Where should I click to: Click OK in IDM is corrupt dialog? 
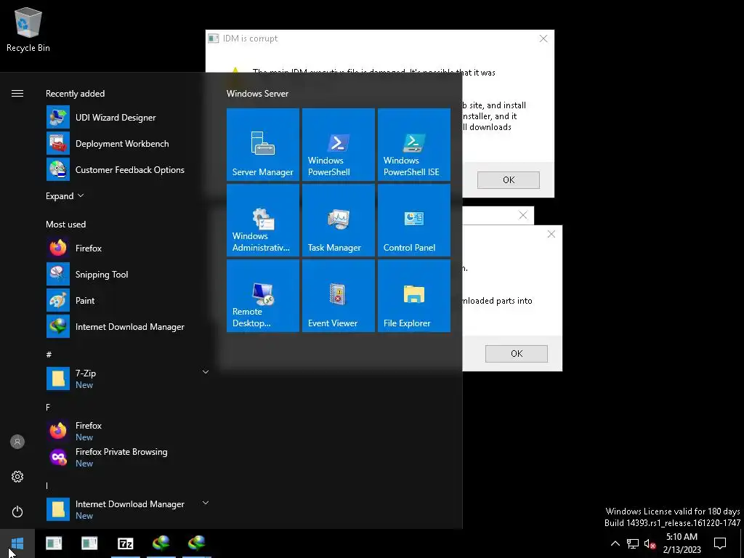[508, 180]
